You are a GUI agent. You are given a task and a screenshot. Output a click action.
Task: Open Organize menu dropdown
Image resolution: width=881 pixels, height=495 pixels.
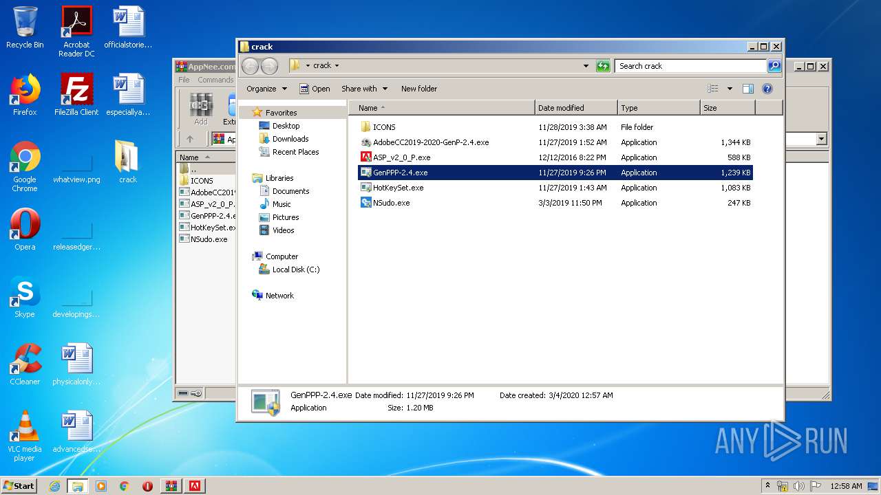pos(266,89)
